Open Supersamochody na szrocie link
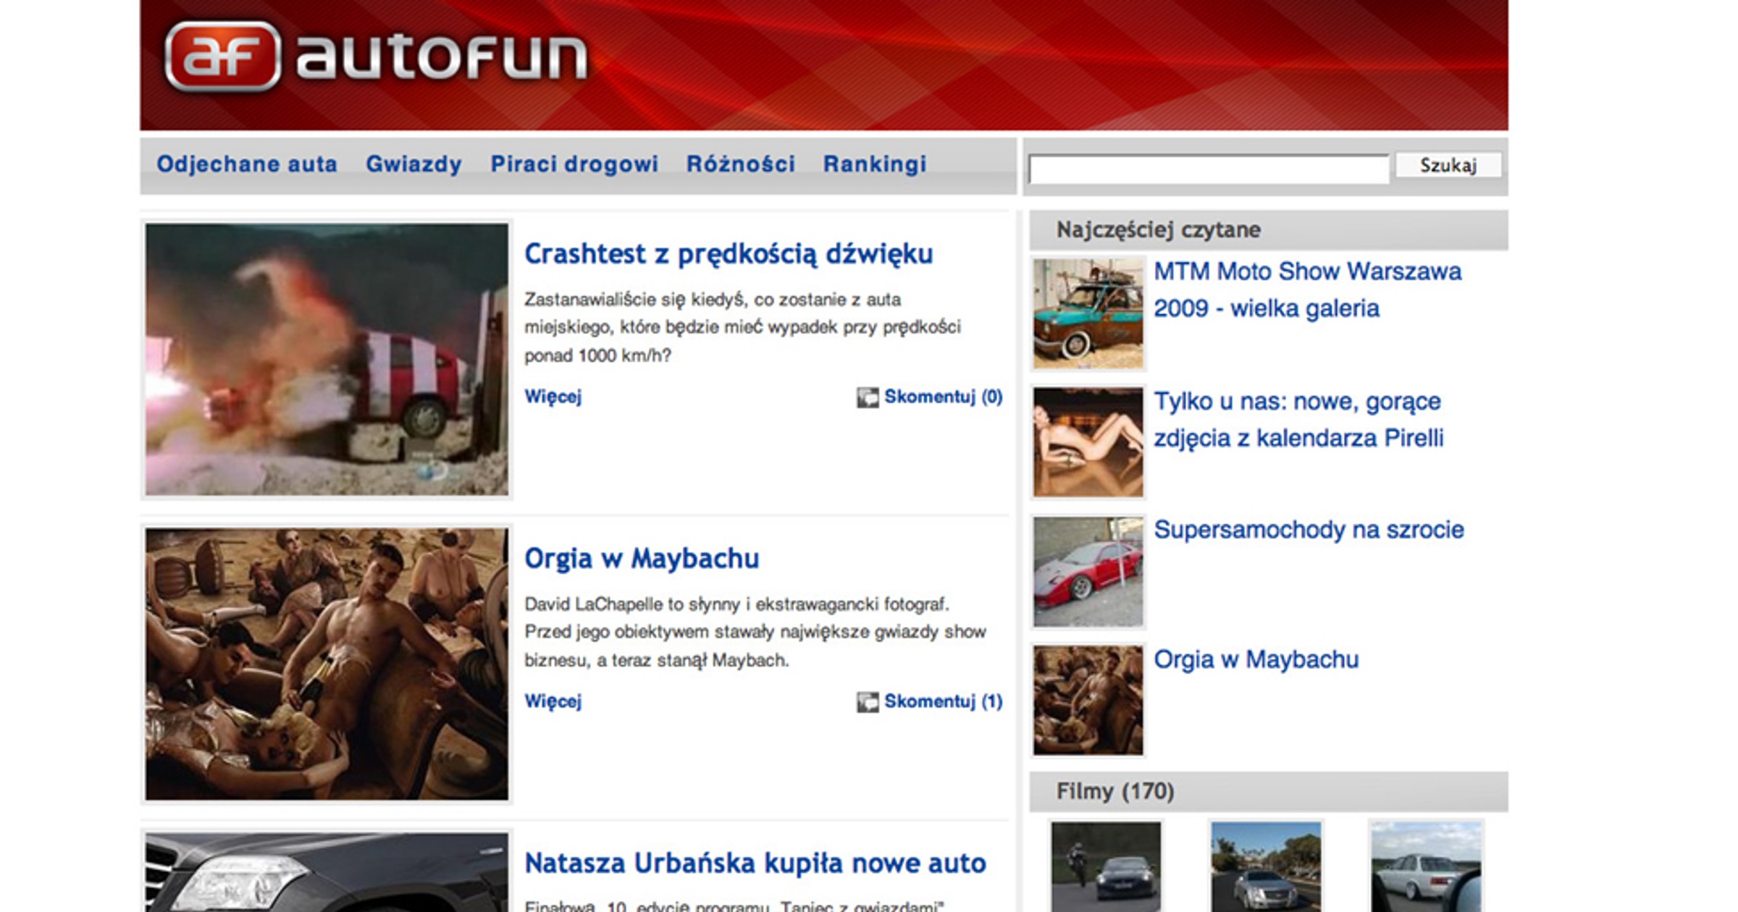The width and height of the screenshot is (1738, 912). pos(1309,530)
